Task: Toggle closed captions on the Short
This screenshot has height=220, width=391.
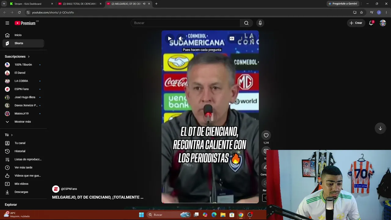Action: coord(232,38)
